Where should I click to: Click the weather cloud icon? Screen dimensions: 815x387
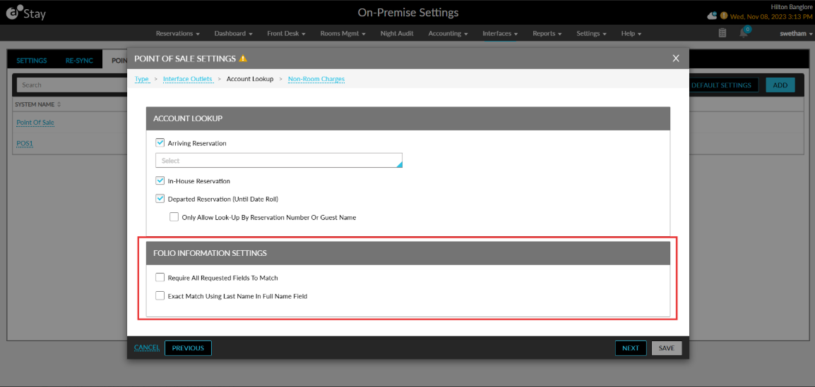pyautogui.click(x=712, y=16)
